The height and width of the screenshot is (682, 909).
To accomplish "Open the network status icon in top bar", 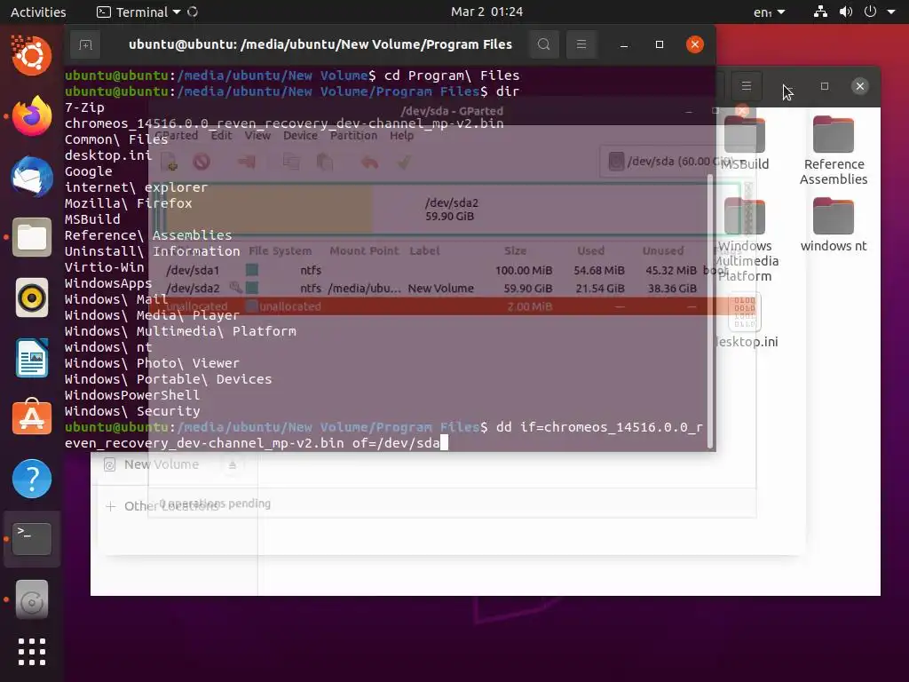I will tap(820, 12).
